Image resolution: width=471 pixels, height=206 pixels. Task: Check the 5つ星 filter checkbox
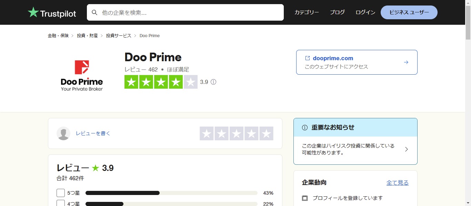[x=61, y=193]
